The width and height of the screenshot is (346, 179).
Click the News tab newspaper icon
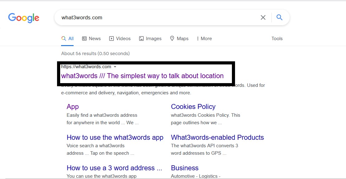coord(84,39)
